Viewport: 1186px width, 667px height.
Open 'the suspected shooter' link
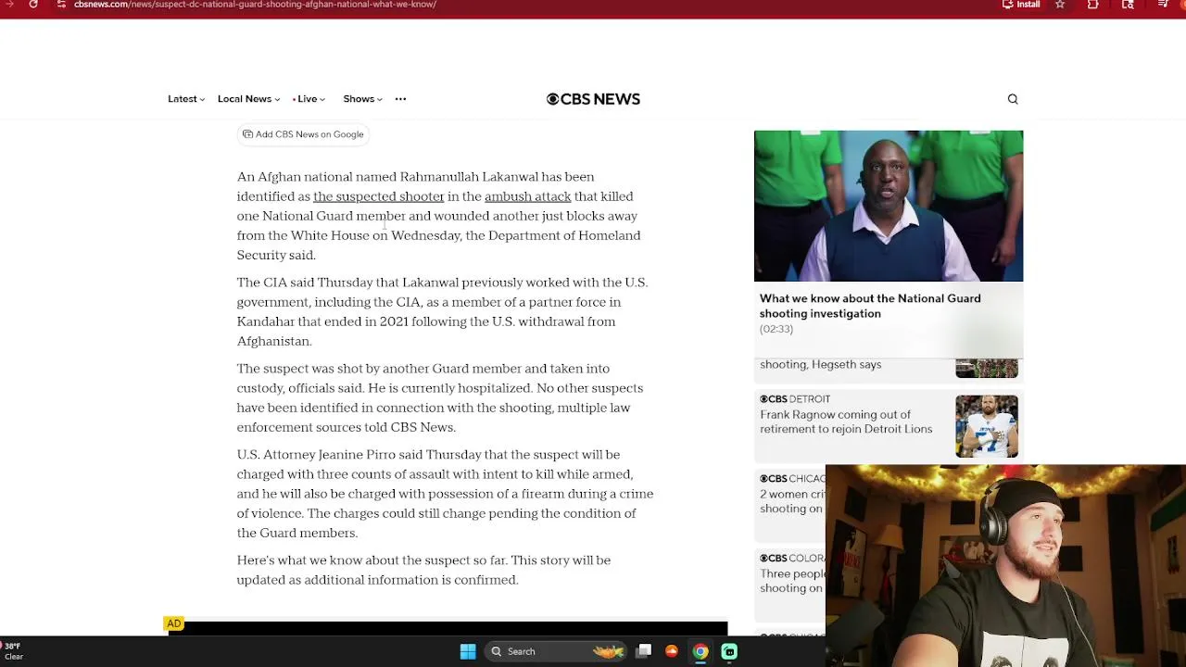tap(378, 196)
